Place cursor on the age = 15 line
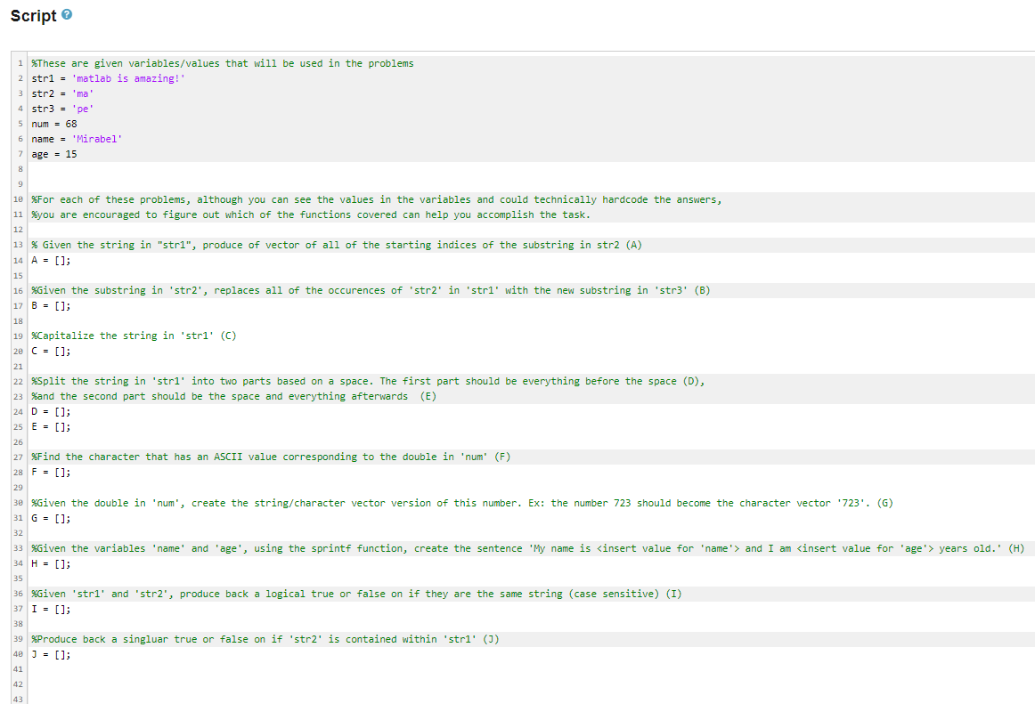 (53, 153)
